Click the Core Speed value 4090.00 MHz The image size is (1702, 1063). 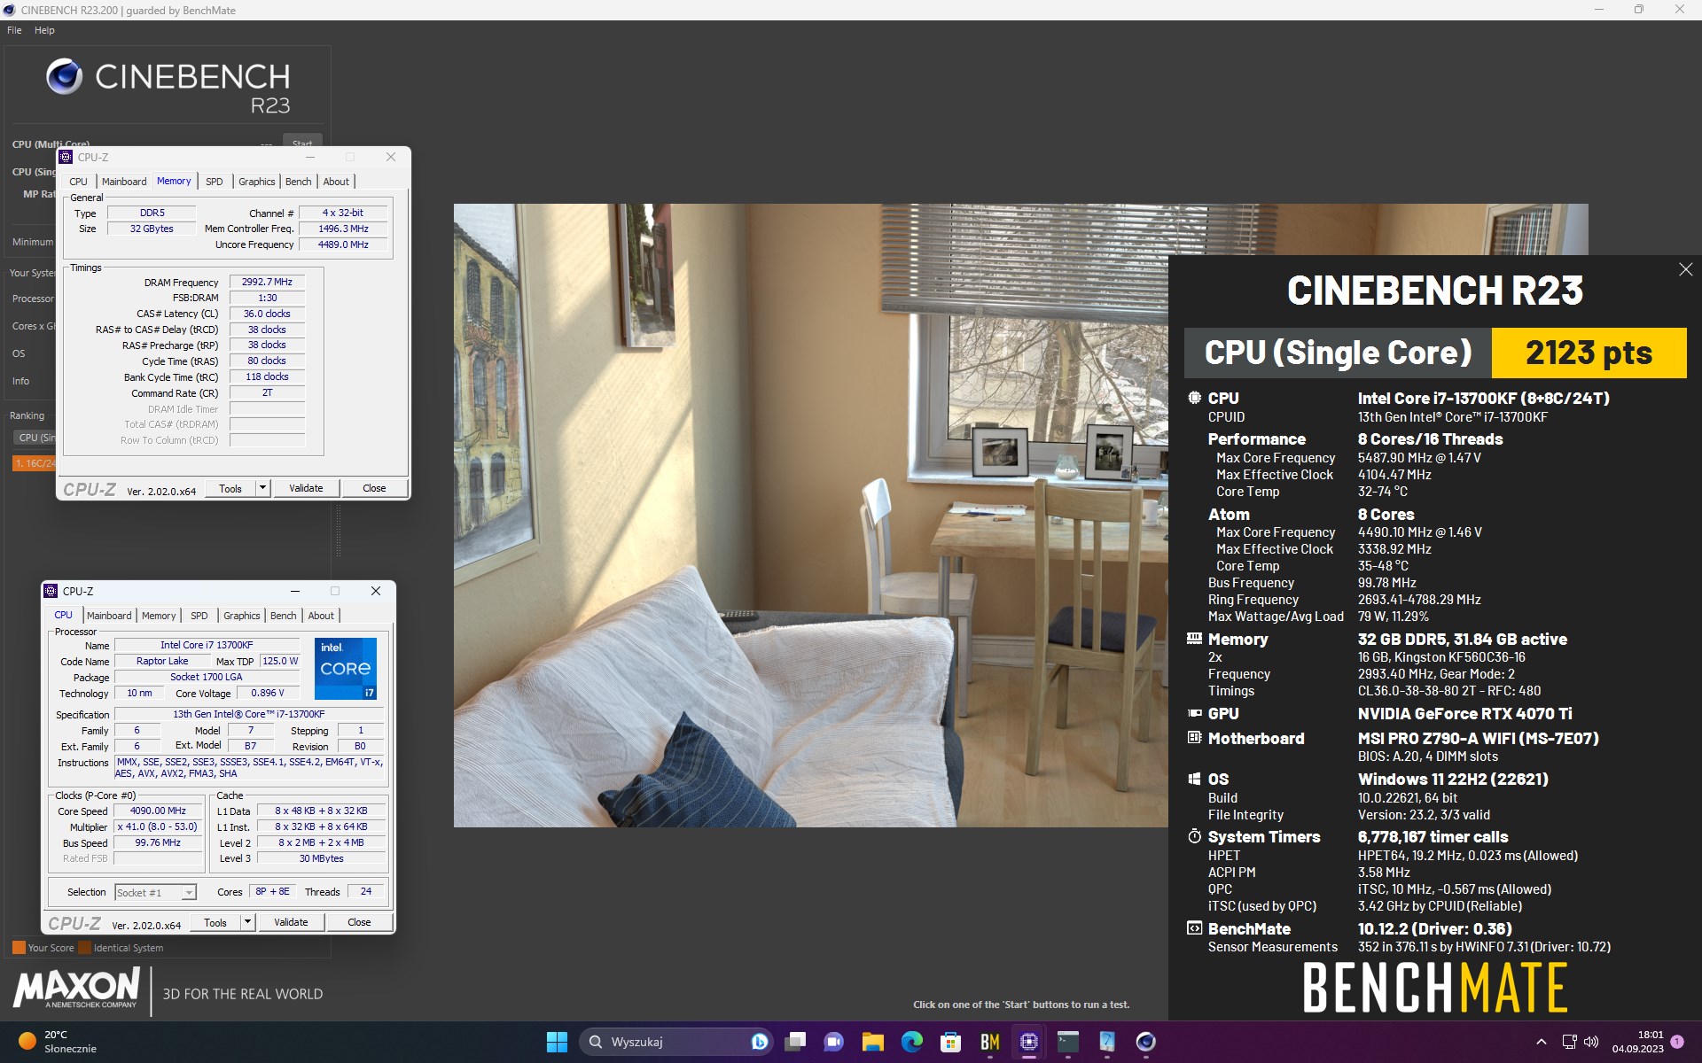[159, 811]
